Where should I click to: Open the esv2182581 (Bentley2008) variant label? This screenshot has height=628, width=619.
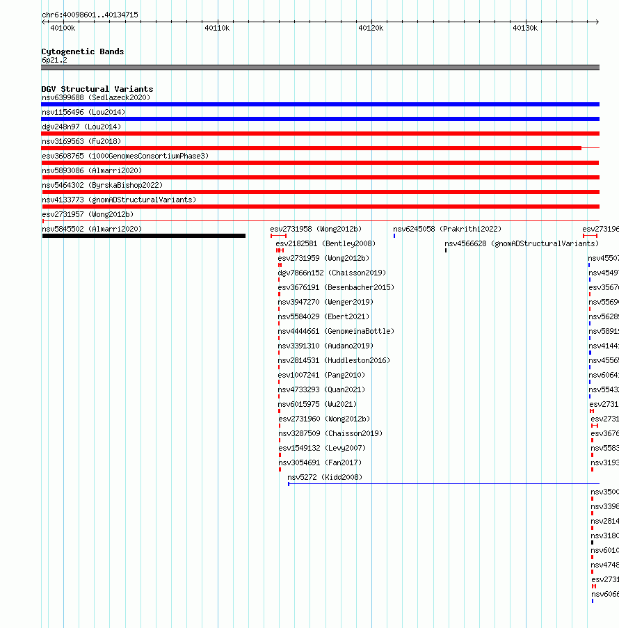[x=325, y=244]
